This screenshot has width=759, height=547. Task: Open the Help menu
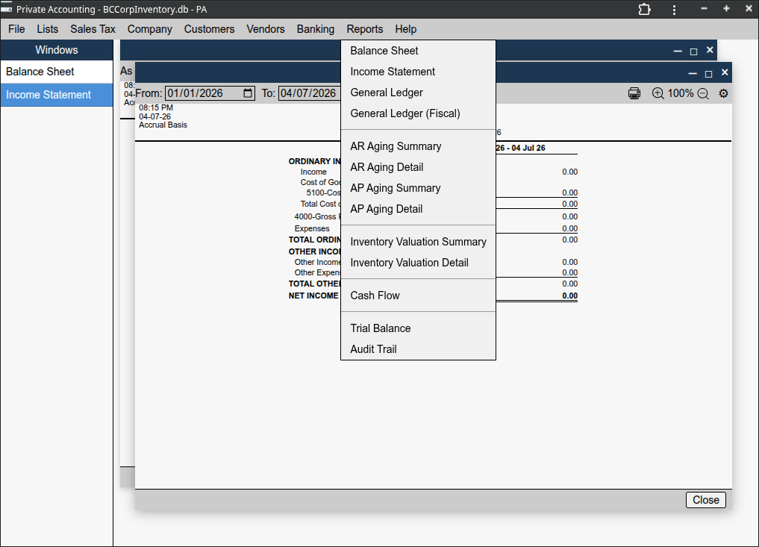pyautogui.click(x=406, y=29)
